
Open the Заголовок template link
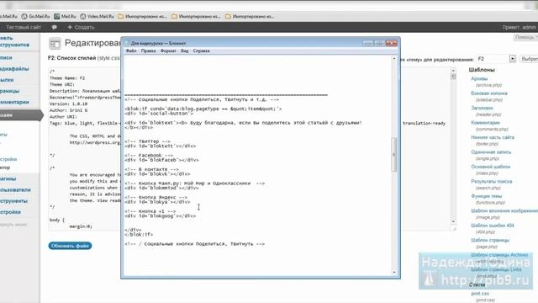click(482, 108)
